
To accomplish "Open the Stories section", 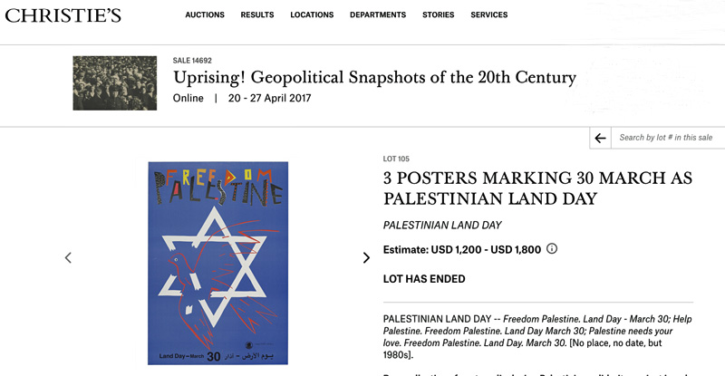I will click(x=439, y=14).
